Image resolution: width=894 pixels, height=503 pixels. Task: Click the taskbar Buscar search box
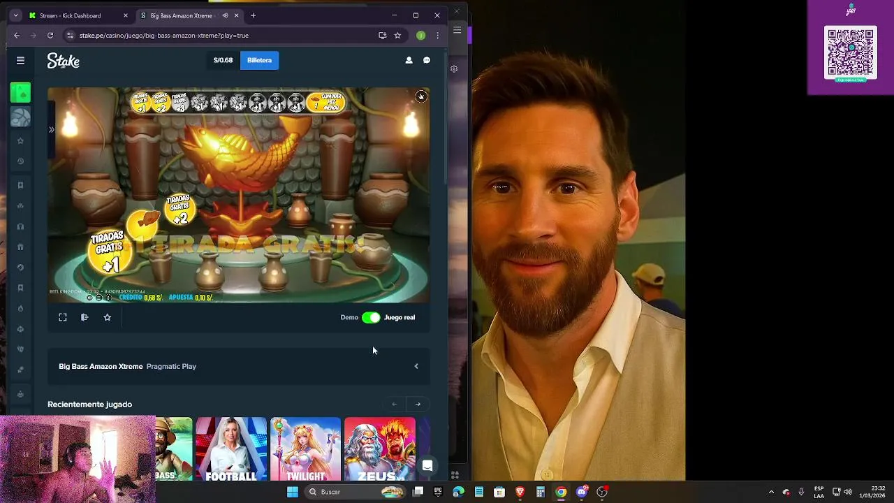coord(356,492)
